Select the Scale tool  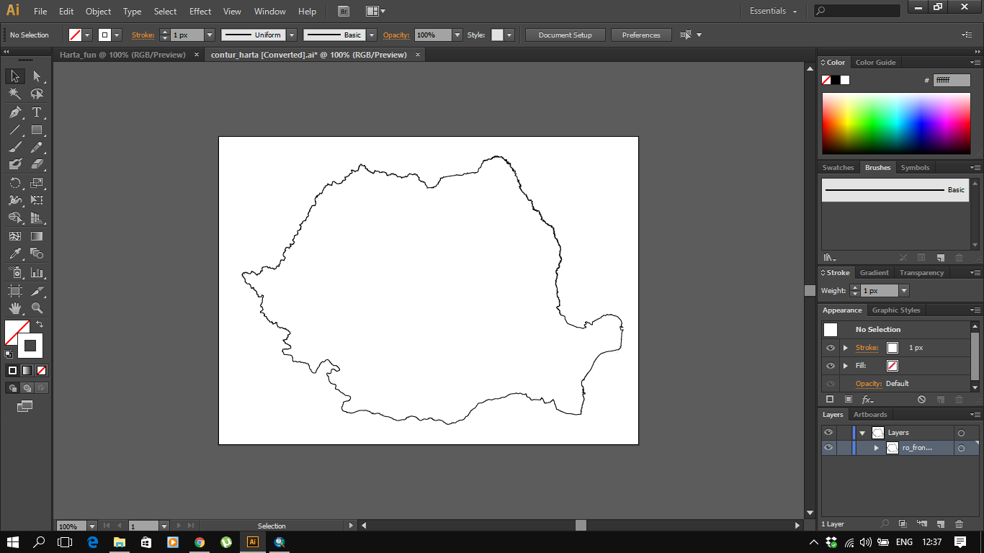(37, 183)
